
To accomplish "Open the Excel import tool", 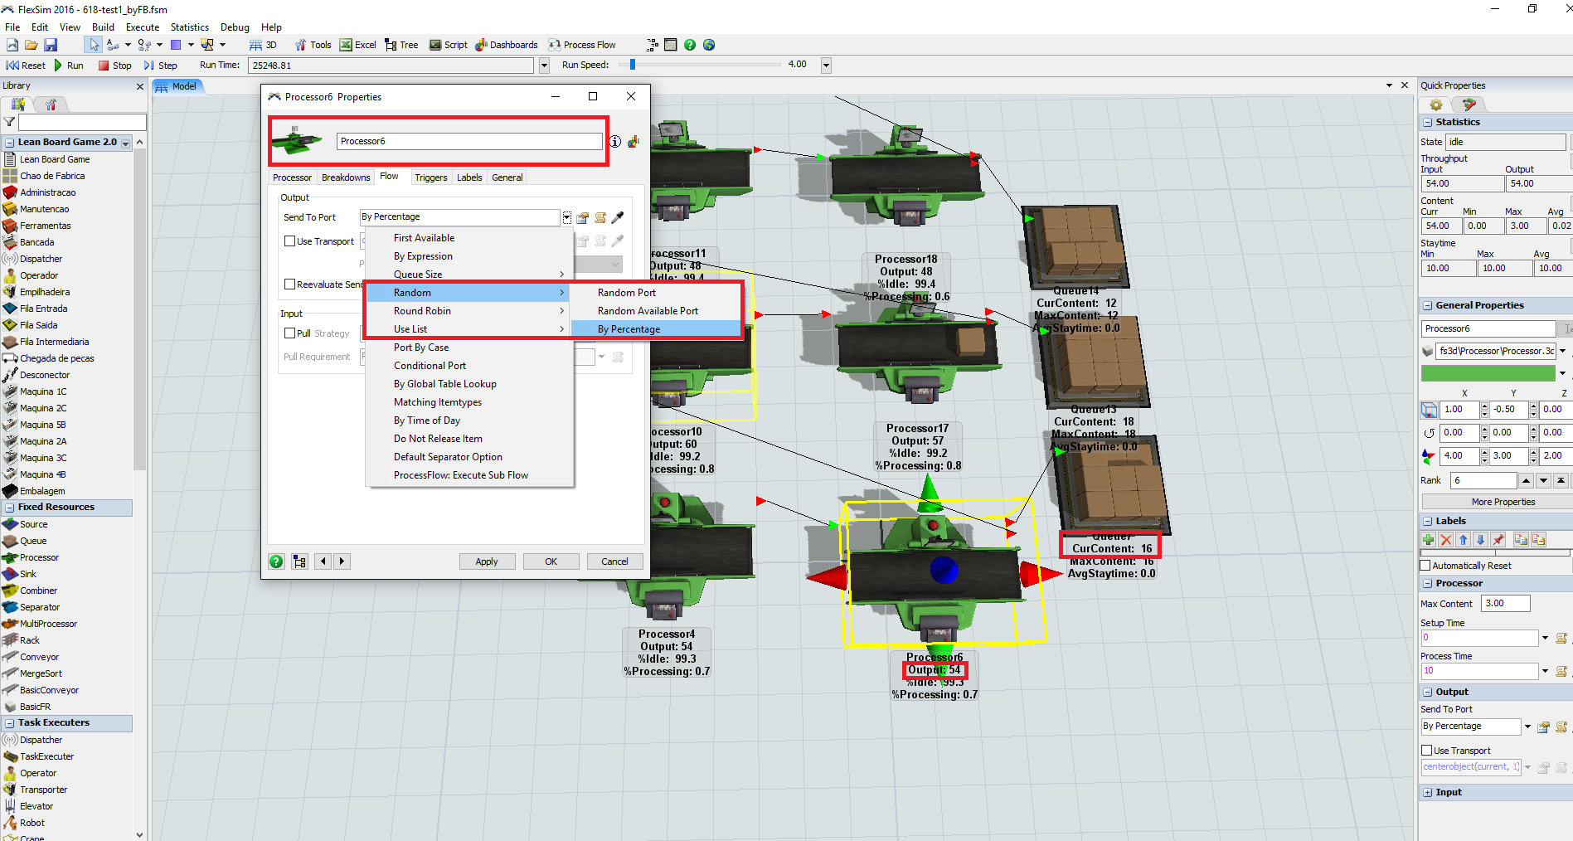I will click(357, 45).
